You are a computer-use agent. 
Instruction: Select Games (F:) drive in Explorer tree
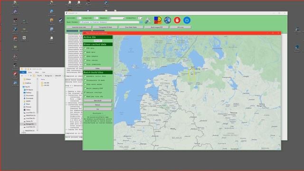point(29,121)
